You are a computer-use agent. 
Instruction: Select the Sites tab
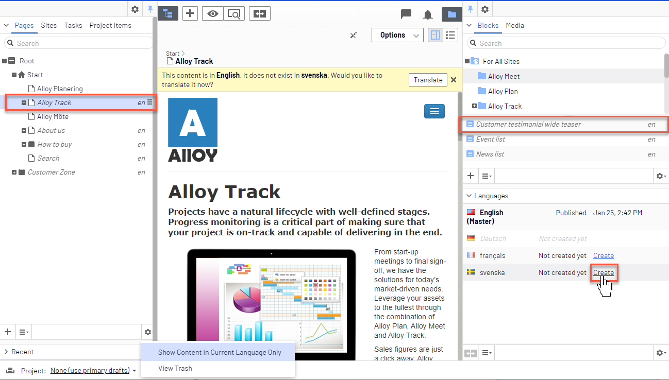[49, 25]
